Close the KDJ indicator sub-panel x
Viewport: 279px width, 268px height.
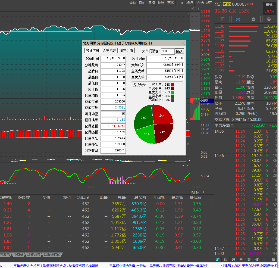188,166
